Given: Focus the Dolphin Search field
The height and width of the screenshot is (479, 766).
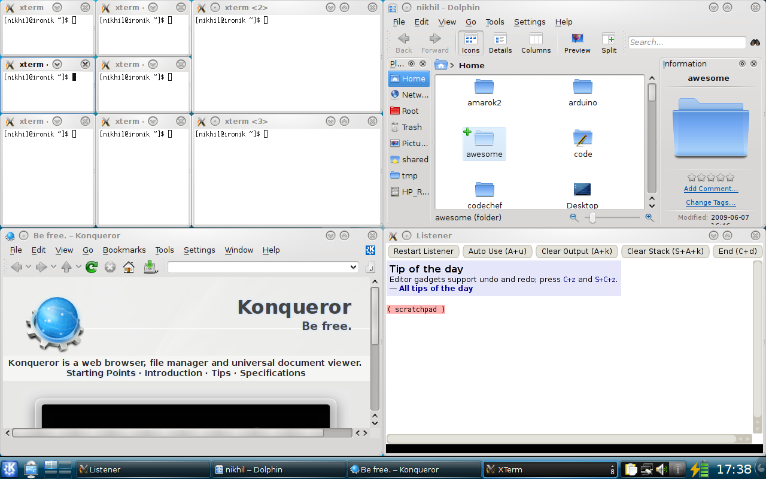Looking at the screenshot, I should pos(687,42).
